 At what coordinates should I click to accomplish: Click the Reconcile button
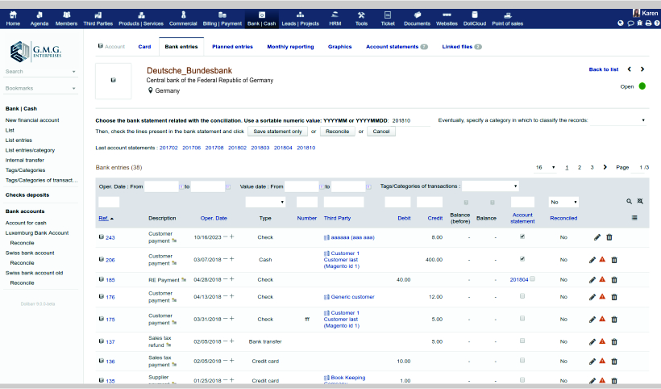pos(337,131)
